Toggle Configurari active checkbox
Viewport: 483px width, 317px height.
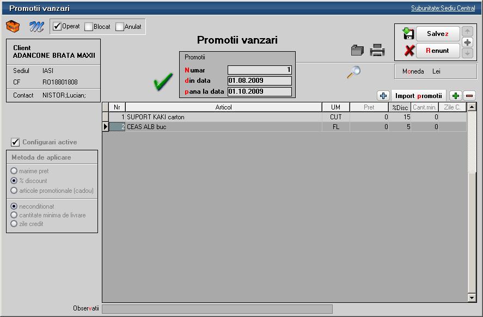click(x=15, y=142)
